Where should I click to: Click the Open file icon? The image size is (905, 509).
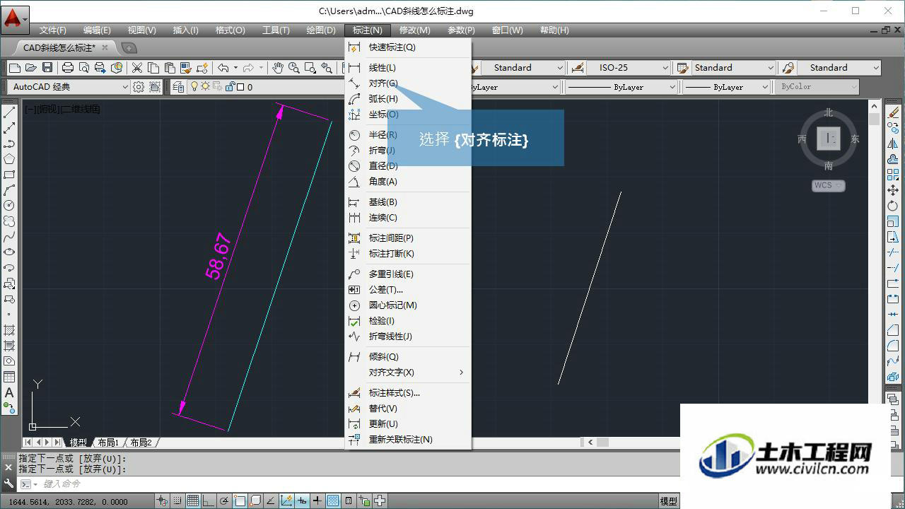tap(30, 68)
